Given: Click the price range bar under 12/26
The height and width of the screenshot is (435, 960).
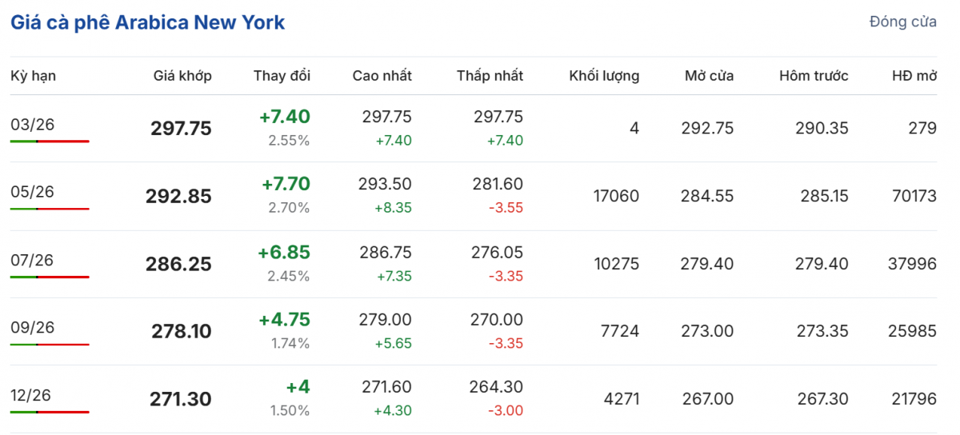Looking at the screenshot, I should point(50,412).
